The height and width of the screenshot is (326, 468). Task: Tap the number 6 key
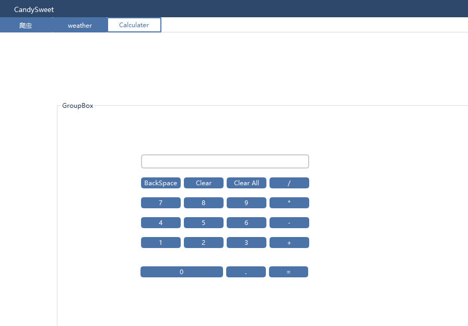tap(247, 223)
